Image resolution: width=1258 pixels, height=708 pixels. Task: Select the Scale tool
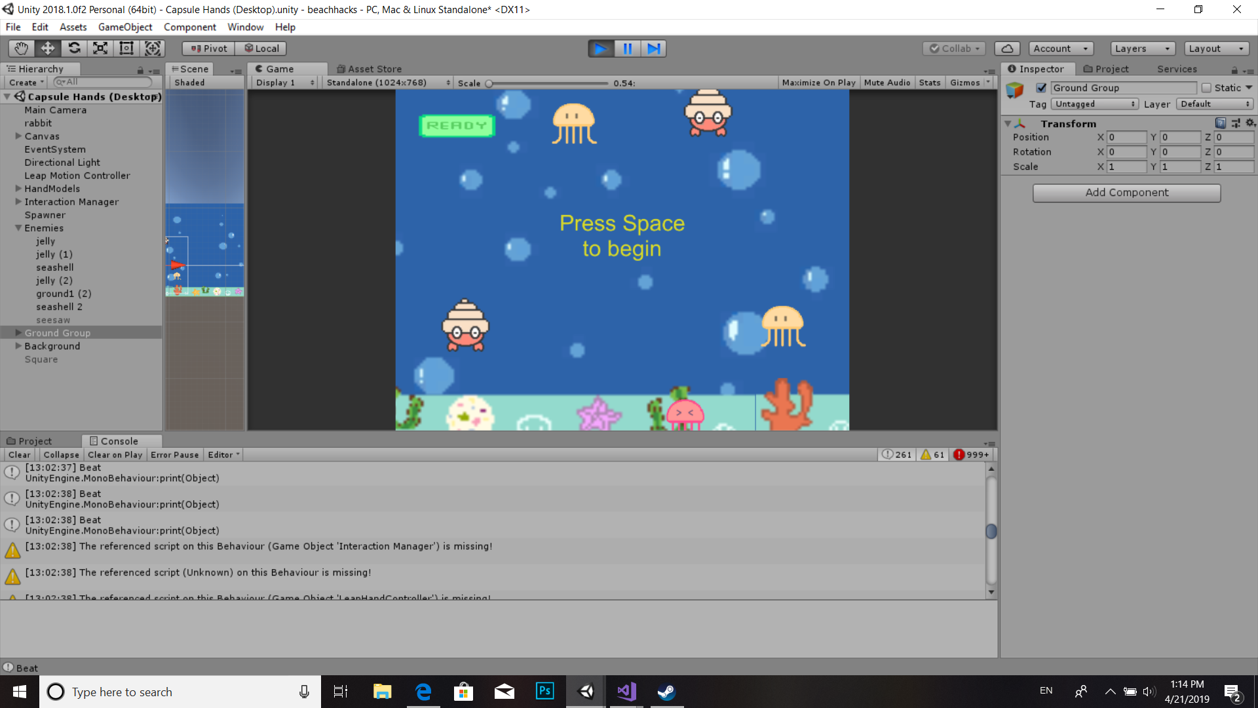[100, 49]
